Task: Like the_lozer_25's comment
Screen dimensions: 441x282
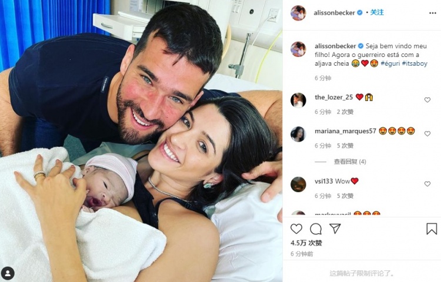Action: [427, 100]
